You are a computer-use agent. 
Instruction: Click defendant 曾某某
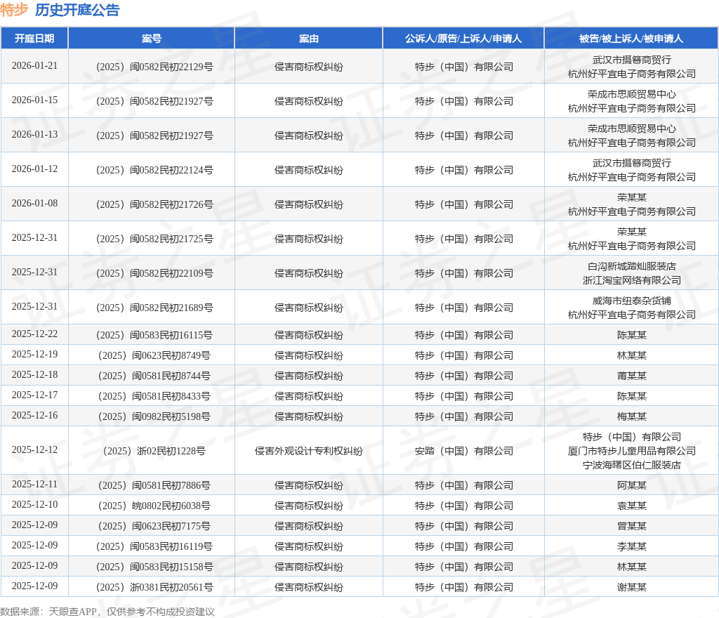coord(631,526)
